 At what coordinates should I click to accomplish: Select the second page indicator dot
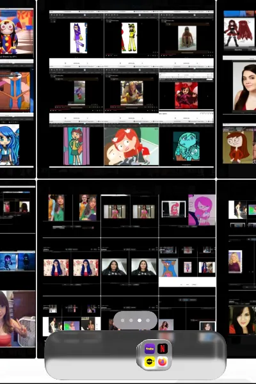[131, 321]
